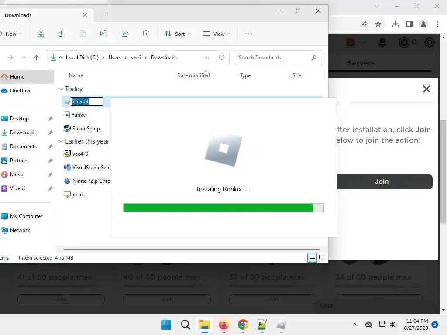The width and height of the screenshot is (447, 335).
Task: Close the Roblox install dialog X
Action: pyautogui.click(x=426, y=89)
